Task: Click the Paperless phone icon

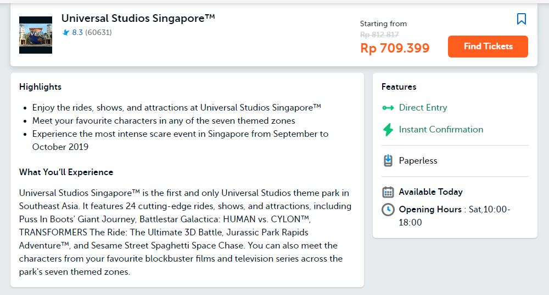Action: click(x=388, y=161)
